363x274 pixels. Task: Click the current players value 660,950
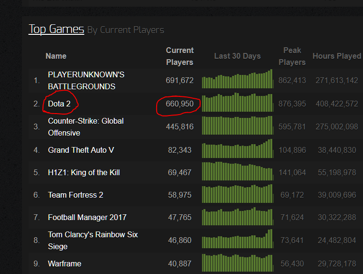(180, 104)
